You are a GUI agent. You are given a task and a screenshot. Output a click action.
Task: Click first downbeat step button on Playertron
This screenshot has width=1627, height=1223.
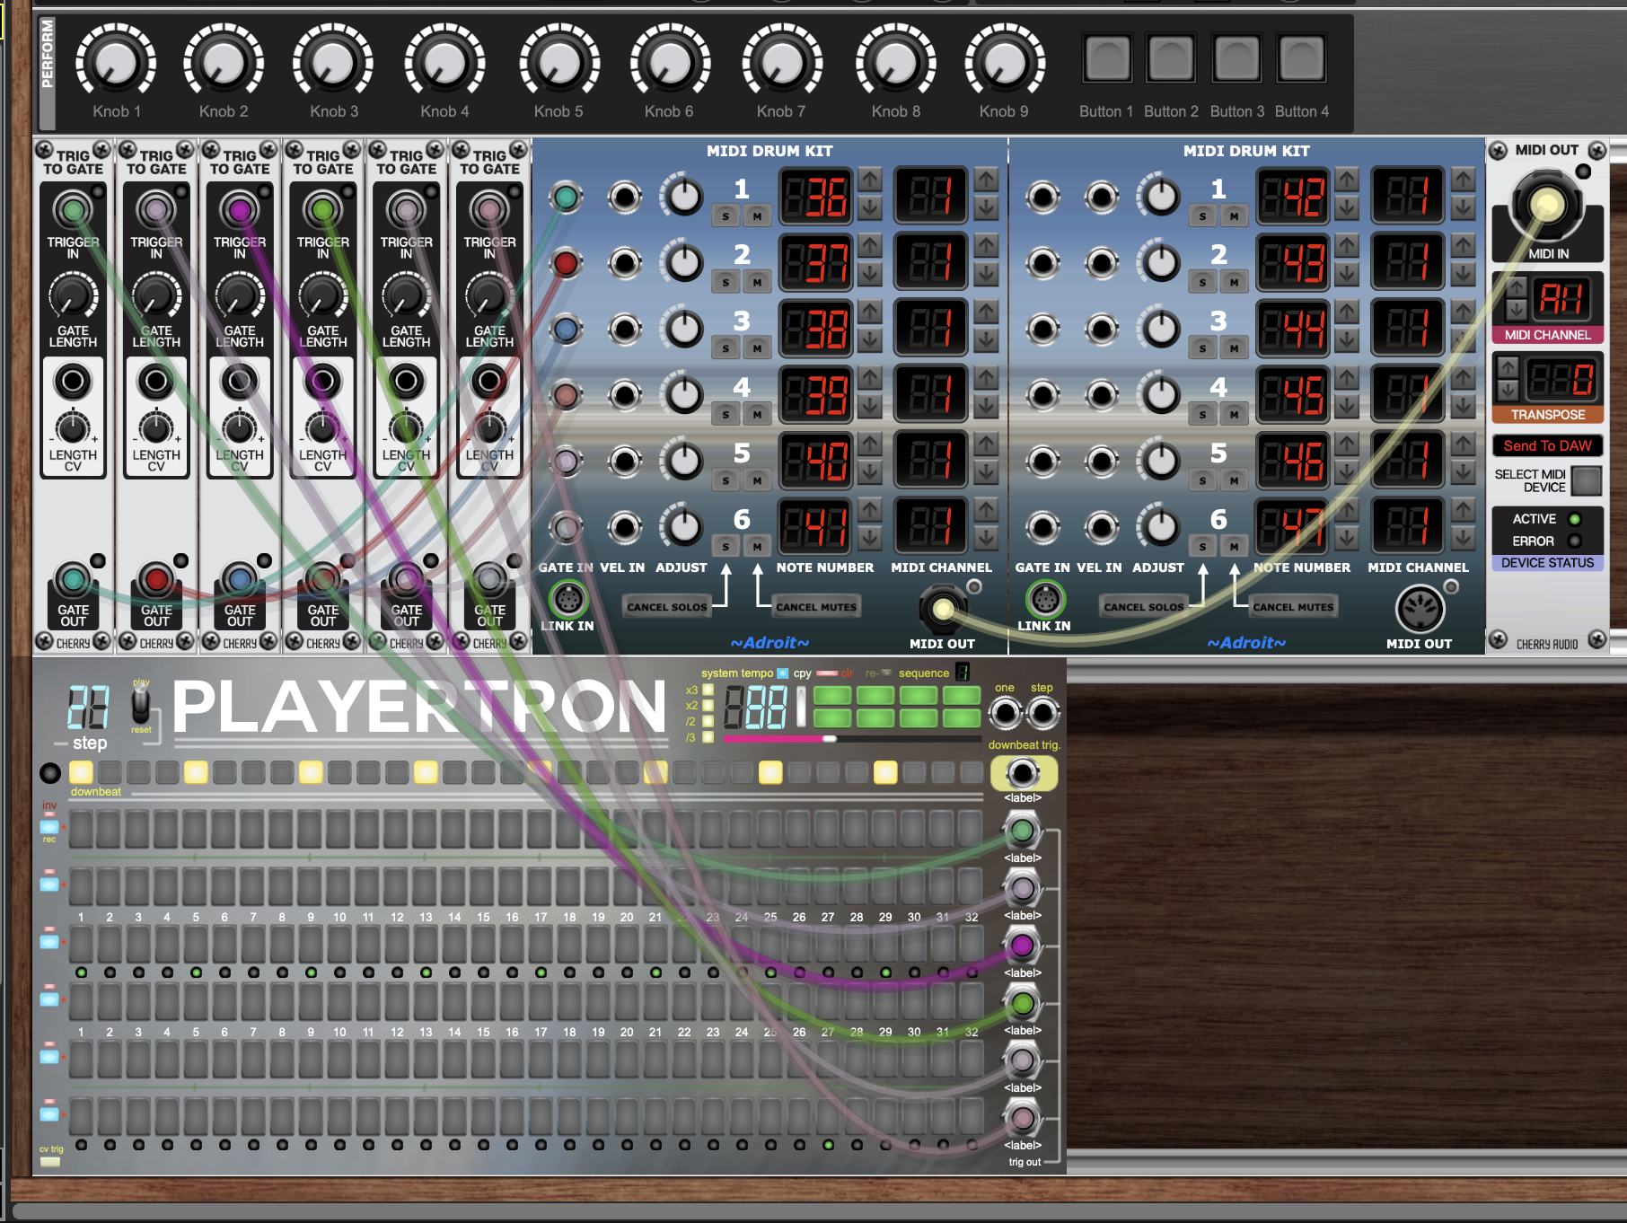point(81,772)
